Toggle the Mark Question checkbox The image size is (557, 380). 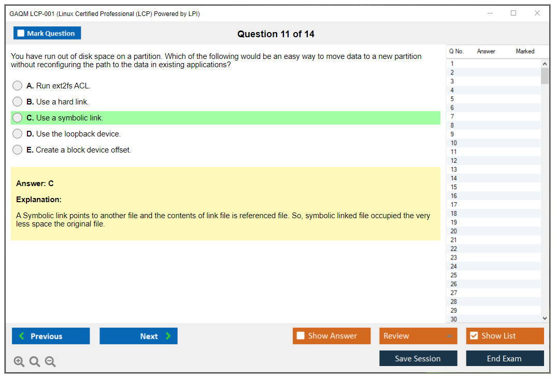21,34
